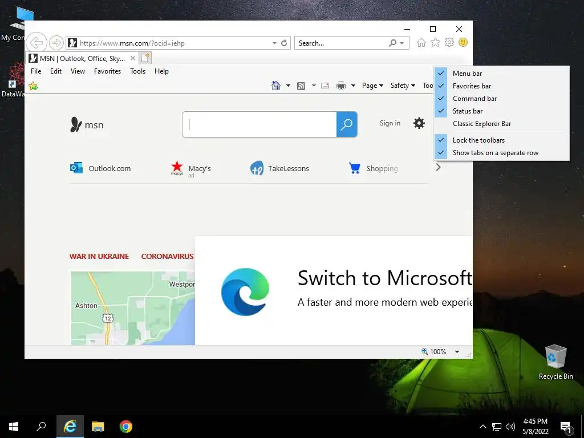
Task: Open Favorites with the star icon
Action: click(435, 42)
